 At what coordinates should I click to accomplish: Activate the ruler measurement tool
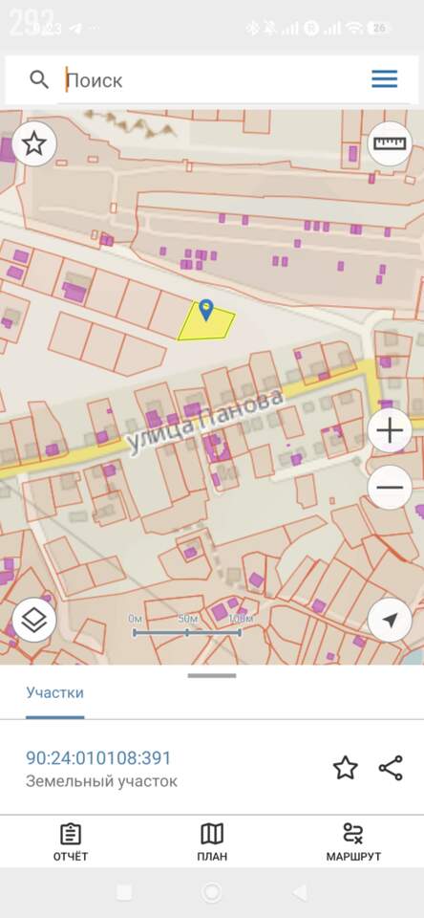[390, 143]
